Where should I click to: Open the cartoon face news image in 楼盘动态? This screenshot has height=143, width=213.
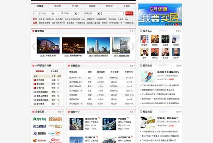click(148, 123)
